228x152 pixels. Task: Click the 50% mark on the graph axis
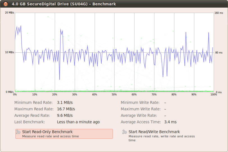click(114, 95)
